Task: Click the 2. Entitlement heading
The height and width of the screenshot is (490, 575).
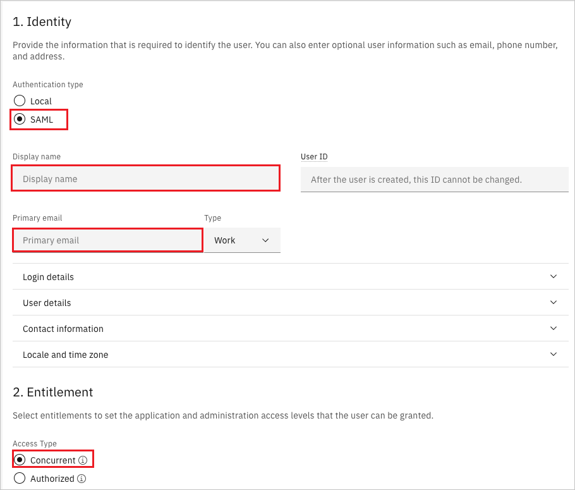Action: 53,392
